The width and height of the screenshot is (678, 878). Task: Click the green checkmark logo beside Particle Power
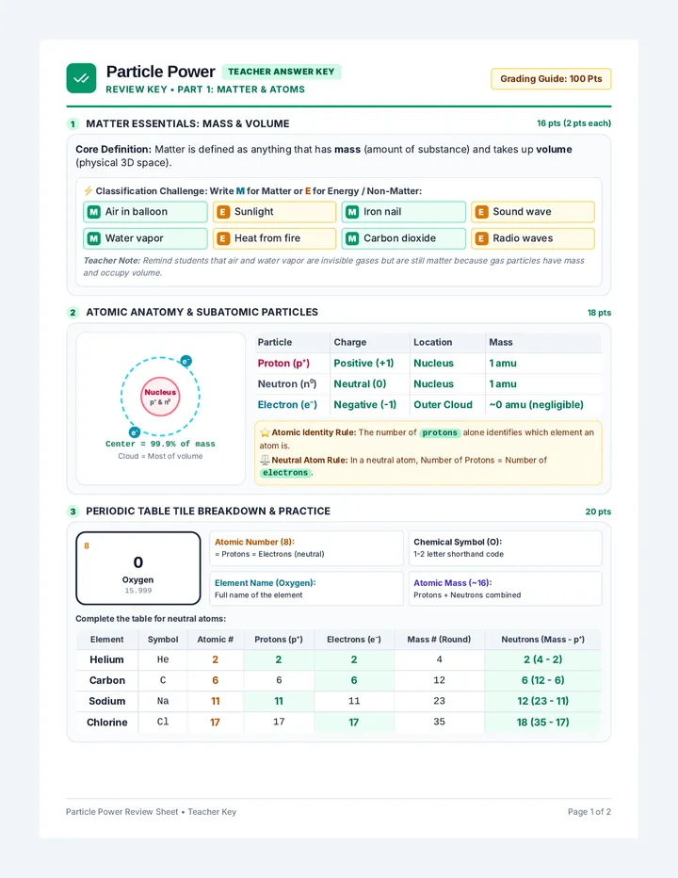(81, 78)
